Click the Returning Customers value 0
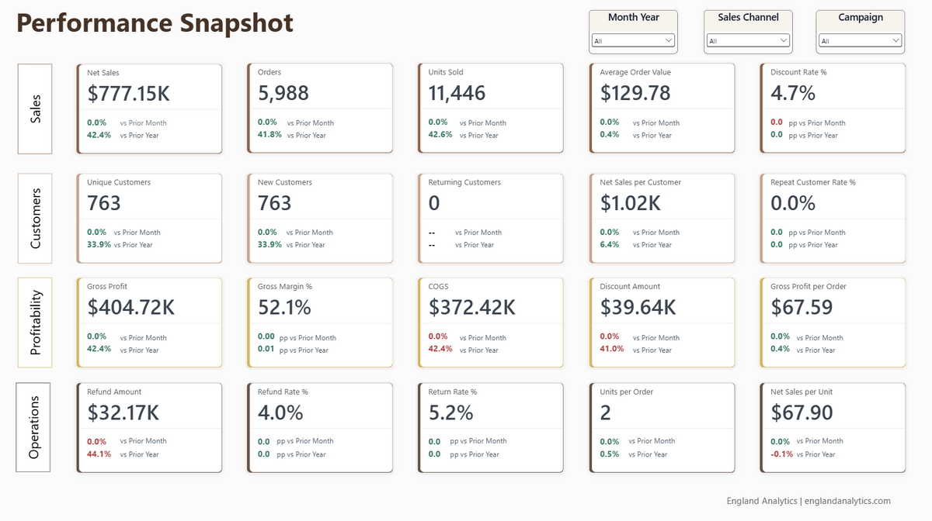Screen dimensions: 932x521 [434, 203]
